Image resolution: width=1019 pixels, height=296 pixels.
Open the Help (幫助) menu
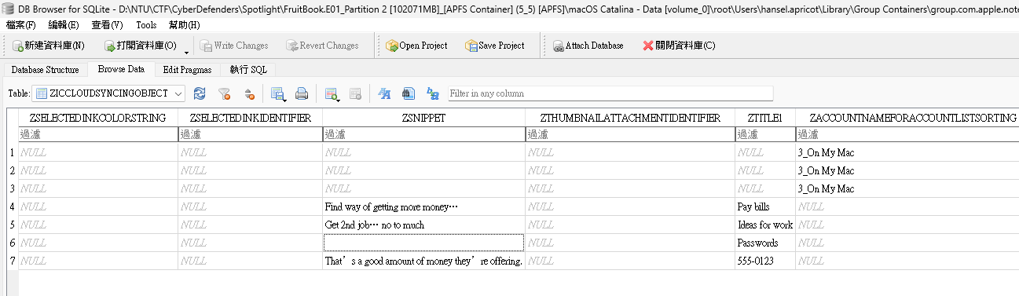point(185,24)
